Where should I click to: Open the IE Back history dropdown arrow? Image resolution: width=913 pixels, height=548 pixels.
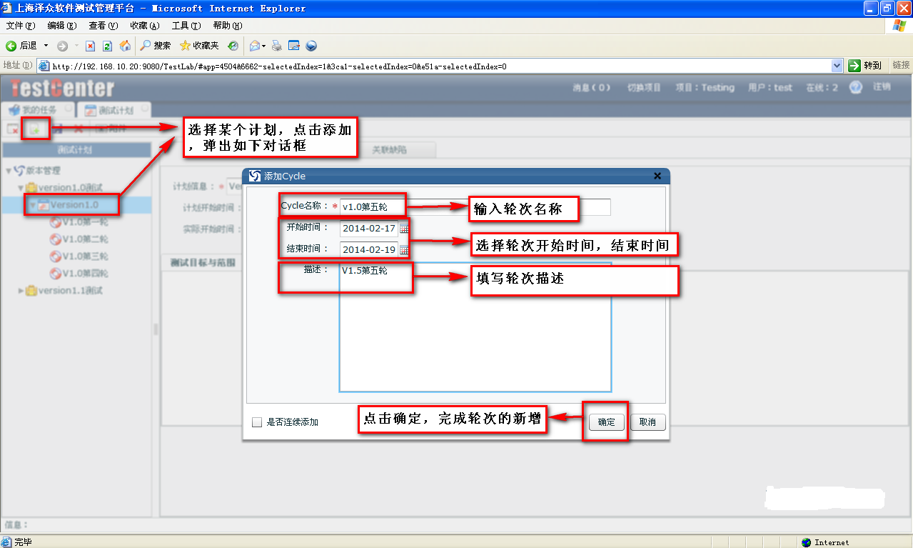(46, 46)
